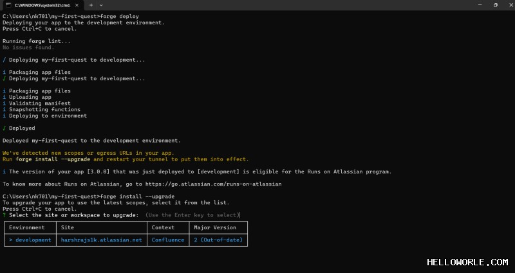Restore down the terminal window
This screenshot has height=273, width=515.
click(495, 5)
